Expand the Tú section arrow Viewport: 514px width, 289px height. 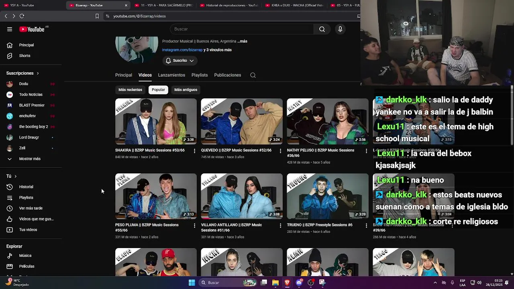(x=15, y=176)
